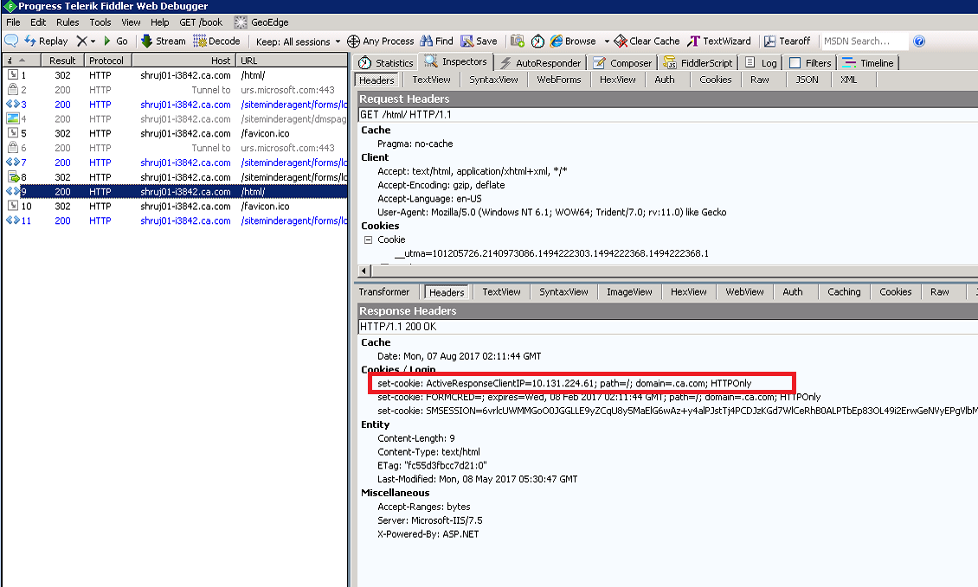Click the Remove (X) sessions icon
The height and width of the screenshot is (587, 978).
point(81,41)
